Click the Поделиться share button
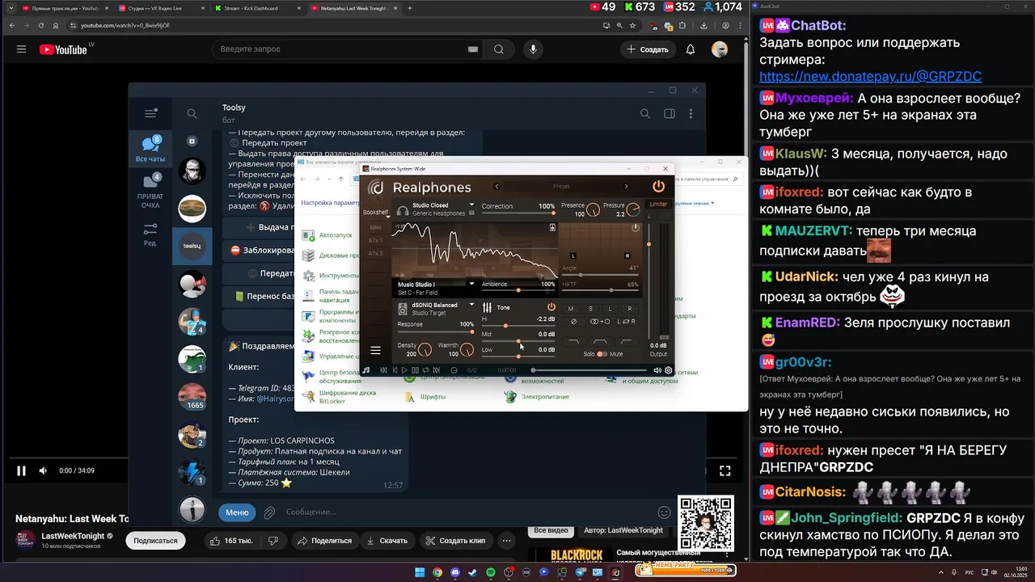Viewport: 1035px width, 582px height. coord(325,541)
